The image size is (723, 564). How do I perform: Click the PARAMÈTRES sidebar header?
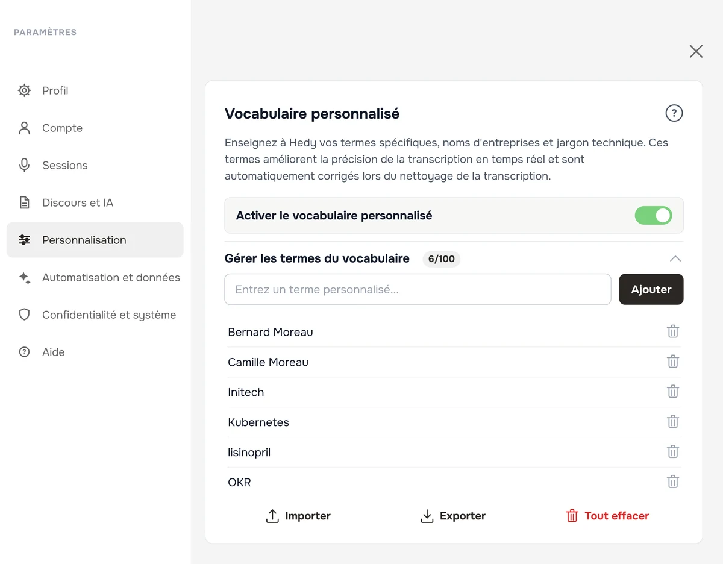pos(45,32)
